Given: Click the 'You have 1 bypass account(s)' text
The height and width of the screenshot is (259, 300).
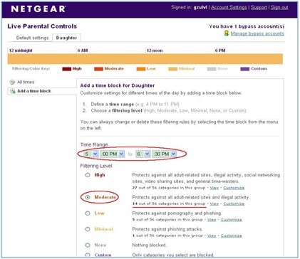Looking at the screenshot, I should [247, 26].
